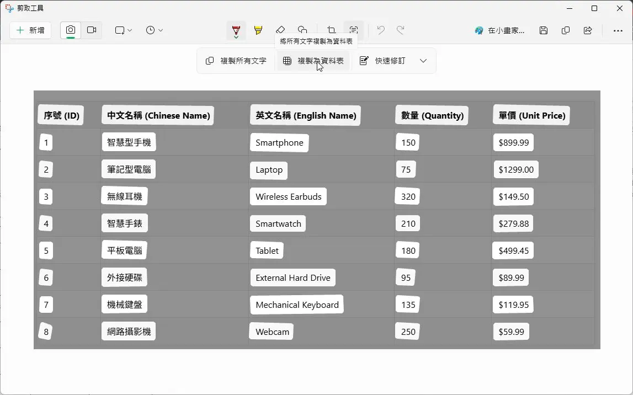
Task: Click the undo arrow
Action: pos(381,30)
